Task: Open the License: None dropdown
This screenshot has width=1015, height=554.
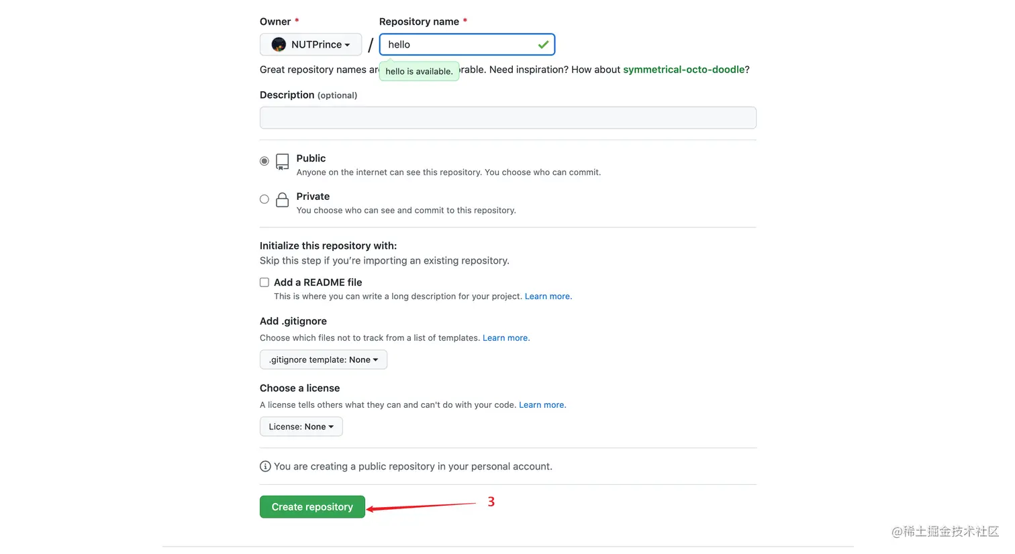Action: pyautogui.click(x=301, y=427)
